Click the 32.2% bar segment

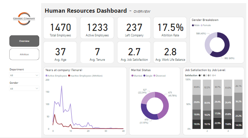point(207,88)
